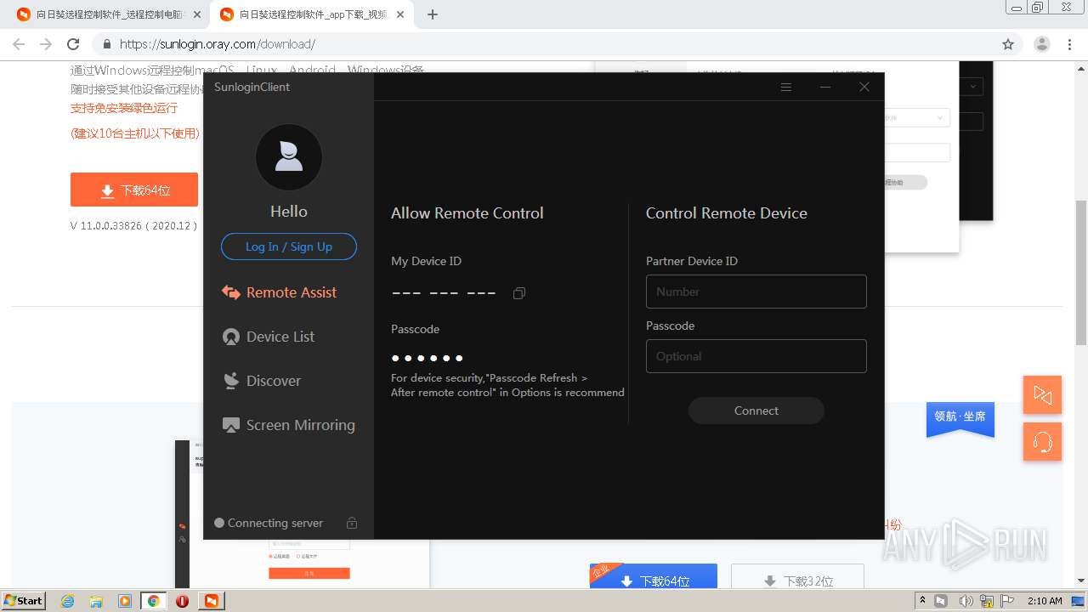Click the user avatar icon
Viewport: 1088px width, 612px height.
[x=289, y=157]
